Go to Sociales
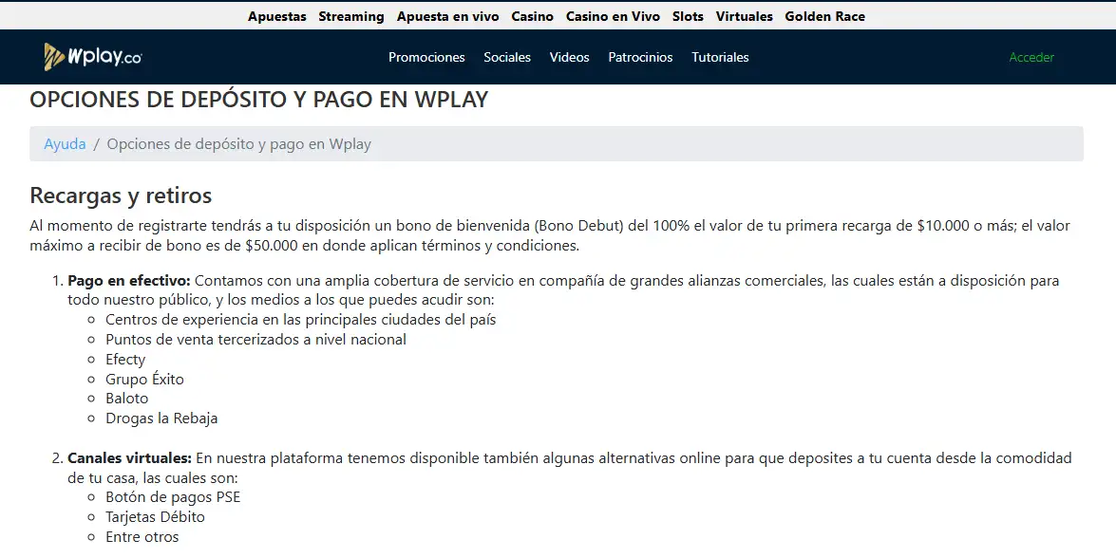 click(507, 57)
